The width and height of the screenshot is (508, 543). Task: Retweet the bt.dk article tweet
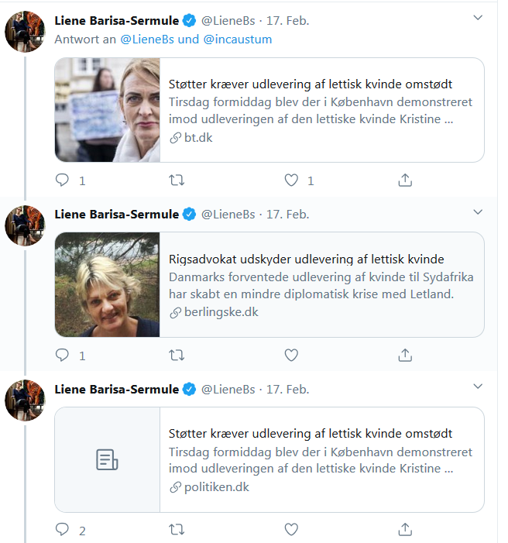tap(177, 180)
